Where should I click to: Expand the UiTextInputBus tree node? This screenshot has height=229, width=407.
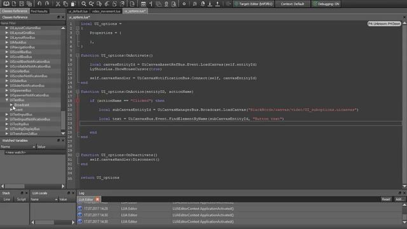7,114
